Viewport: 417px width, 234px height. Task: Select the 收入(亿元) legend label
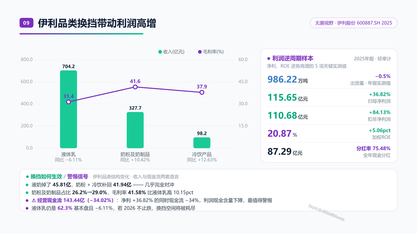click(174, 52)
